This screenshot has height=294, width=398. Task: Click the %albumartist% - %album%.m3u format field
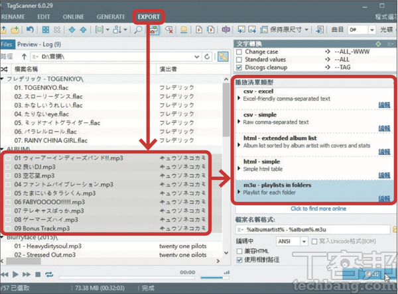pyautogui.click(x=312, y=230)
